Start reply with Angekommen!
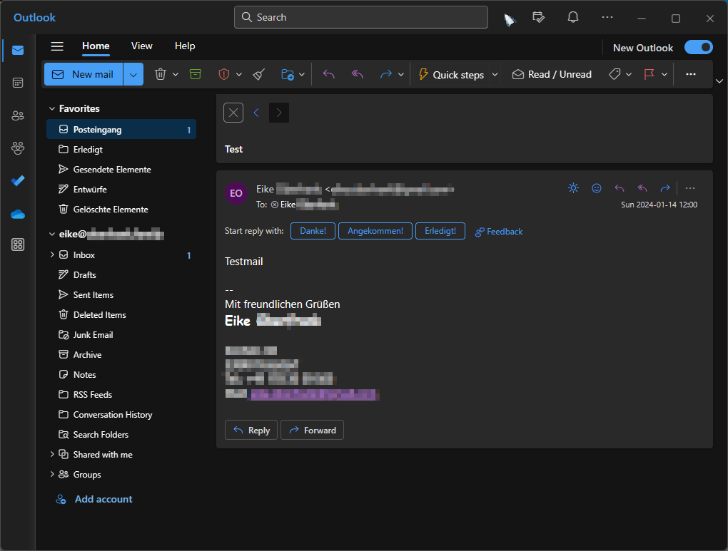 click(375, 231)
